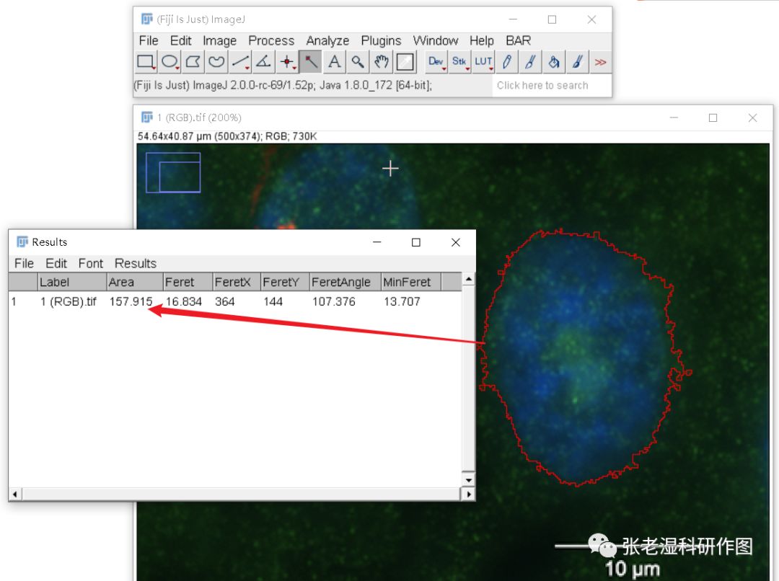Maximize the Results window

416,242
